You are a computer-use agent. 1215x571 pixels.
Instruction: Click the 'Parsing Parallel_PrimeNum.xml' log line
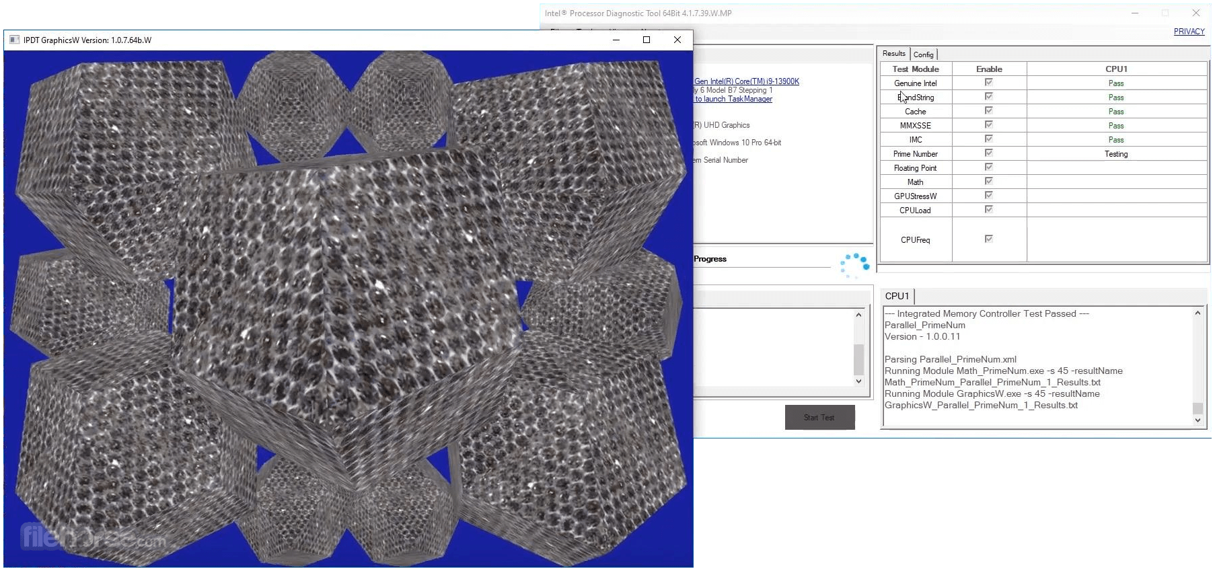coord(951,359)
